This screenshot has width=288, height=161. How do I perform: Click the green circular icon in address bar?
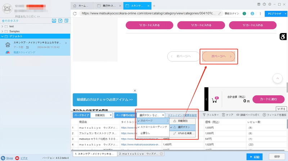pyautogui.click(x=244, y=13)
